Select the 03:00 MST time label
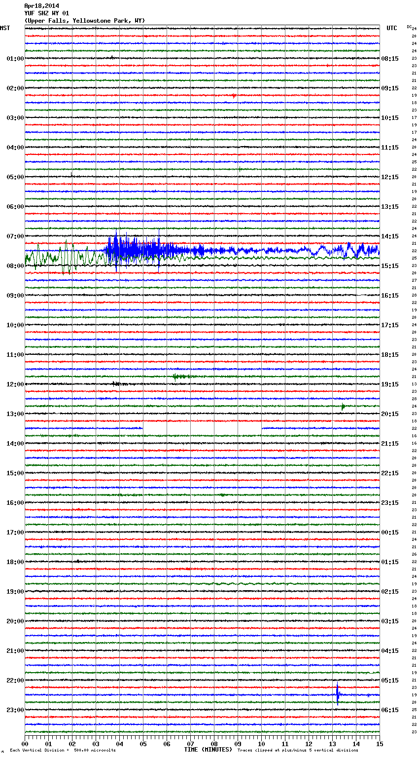 15,118
